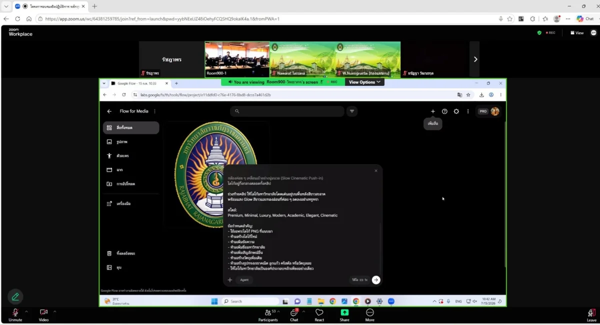The height and width of the screenshot is (325, 600).
Task: Open the green annotation pencil tool
Action: pyautogui.click(x=15, y=297)
